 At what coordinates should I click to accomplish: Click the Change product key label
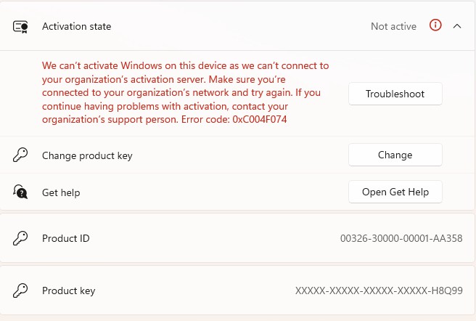[87, 155]
